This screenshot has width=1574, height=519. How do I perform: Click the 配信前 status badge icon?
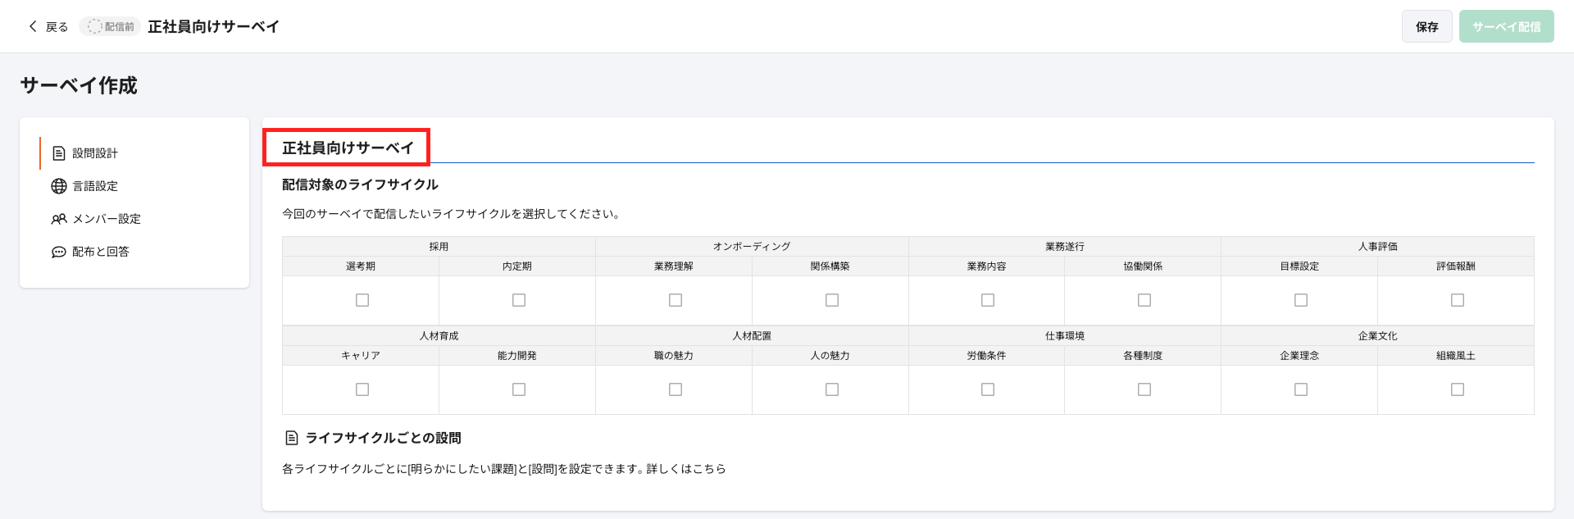click(95, 26)
